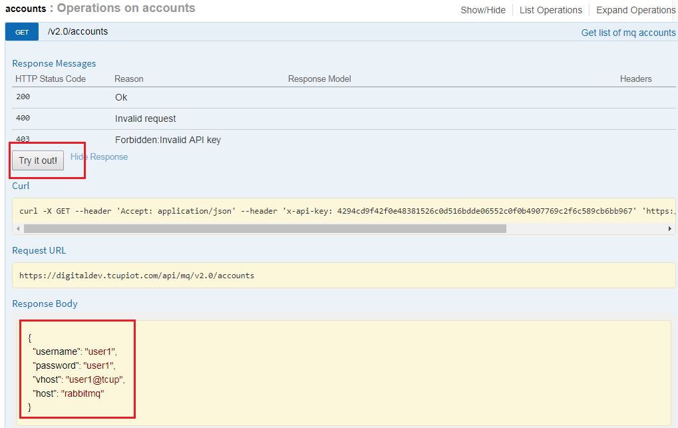Click the Response Model column header

pyautogui.click(x=319, y=79)
